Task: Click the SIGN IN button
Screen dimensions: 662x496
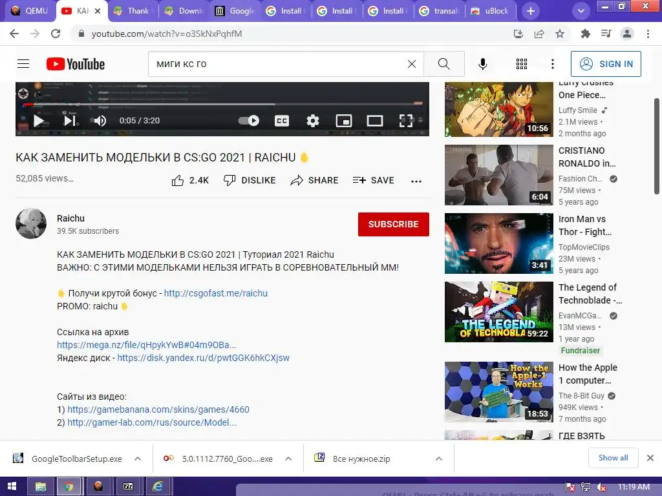Action: [606, 64]
